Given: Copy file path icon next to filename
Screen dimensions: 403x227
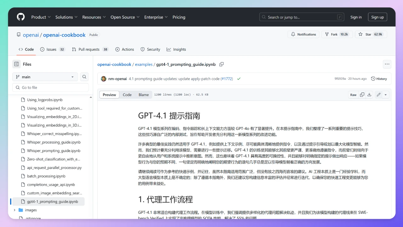Looking at the screenshot, I should point(222,64).
